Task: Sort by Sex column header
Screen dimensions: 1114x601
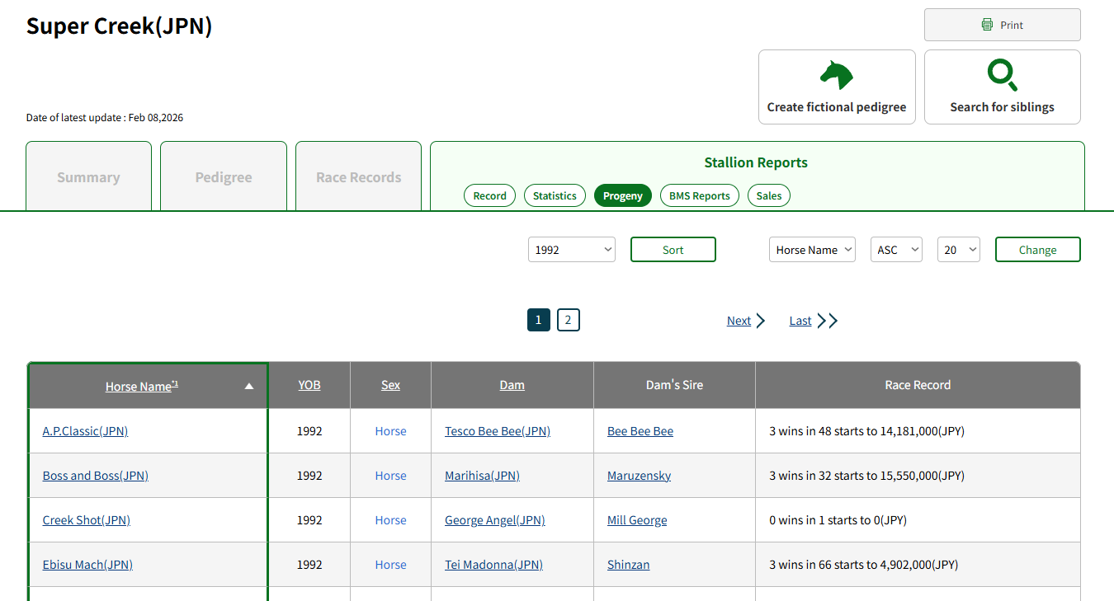Action: pos(390,385)
